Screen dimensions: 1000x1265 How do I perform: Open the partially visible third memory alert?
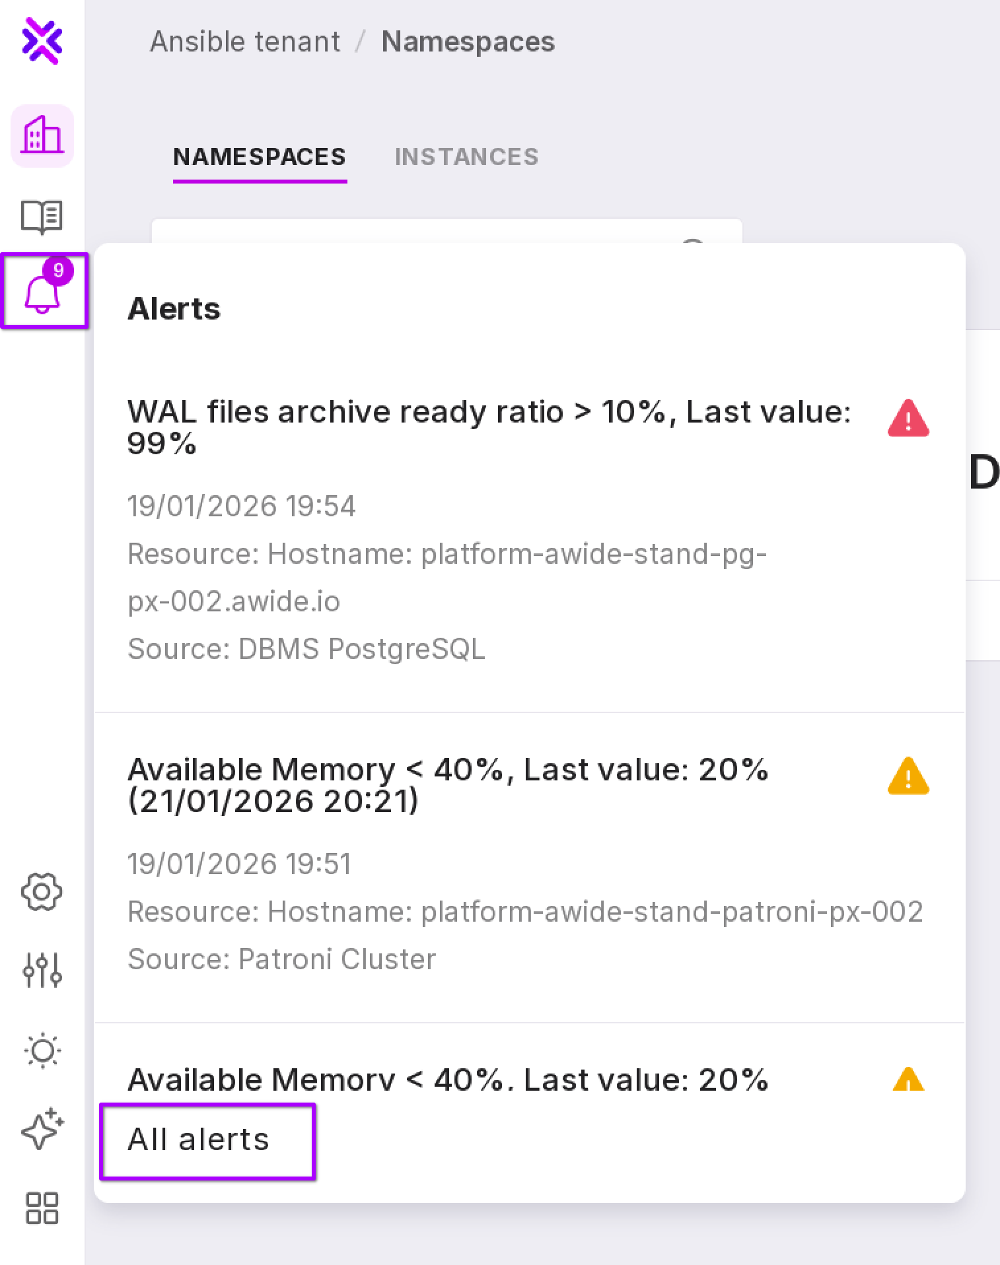click(x=448, y=1079)
